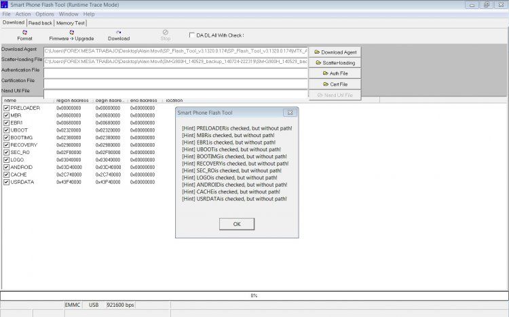Click the EMMC status bar entry
The image size is (509, 317).
[x=73, y=305]
